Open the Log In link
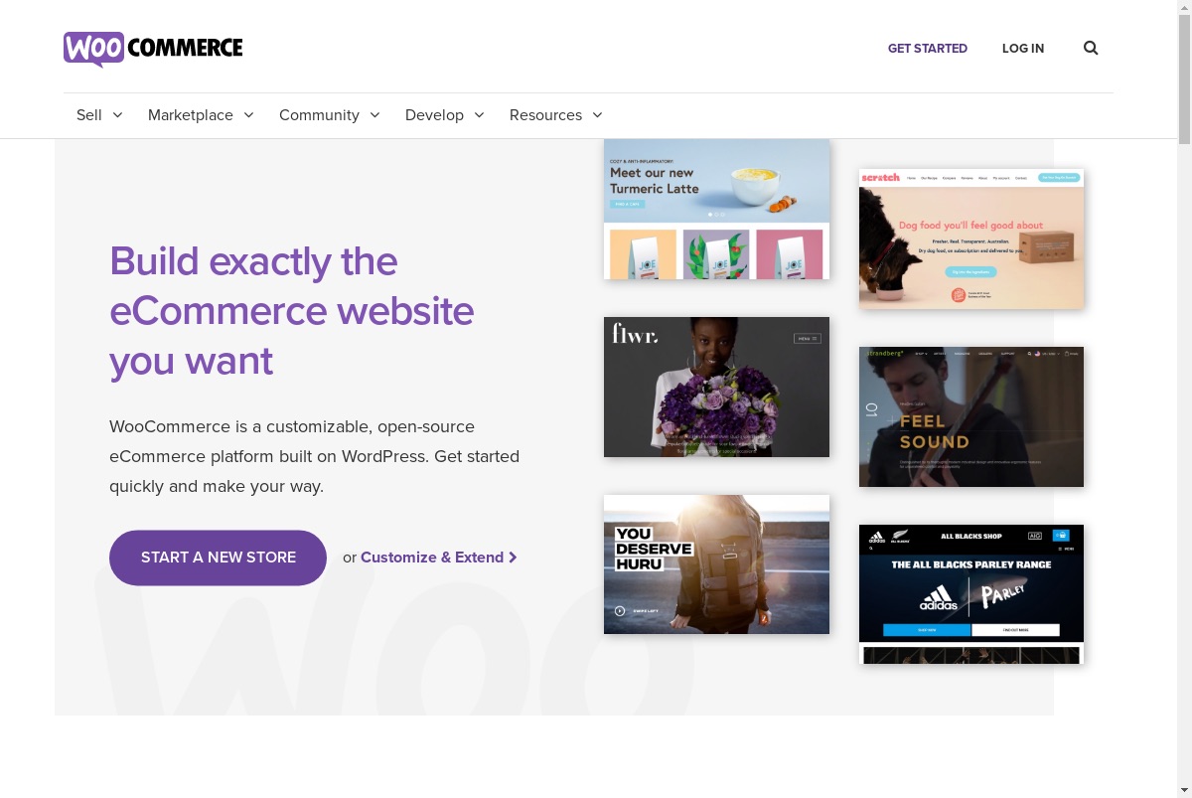The image size is (1192, 798). click(x=1023, y=48)
